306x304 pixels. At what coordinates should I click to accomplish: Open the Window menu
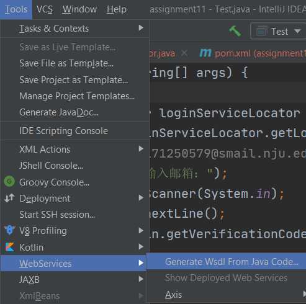coord(79,9)
